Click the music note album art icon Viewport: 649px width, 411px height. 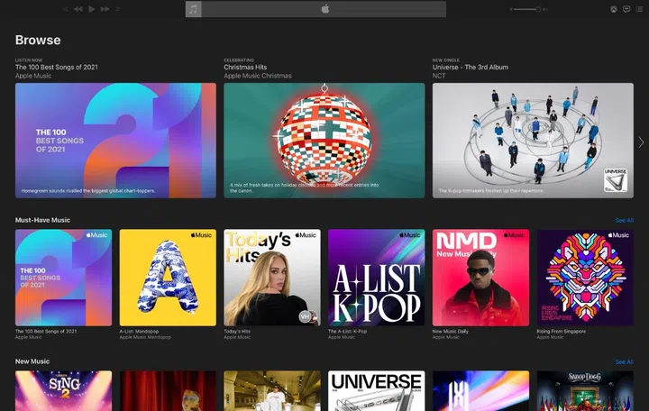pyautogui.click(x=194, y=9)
